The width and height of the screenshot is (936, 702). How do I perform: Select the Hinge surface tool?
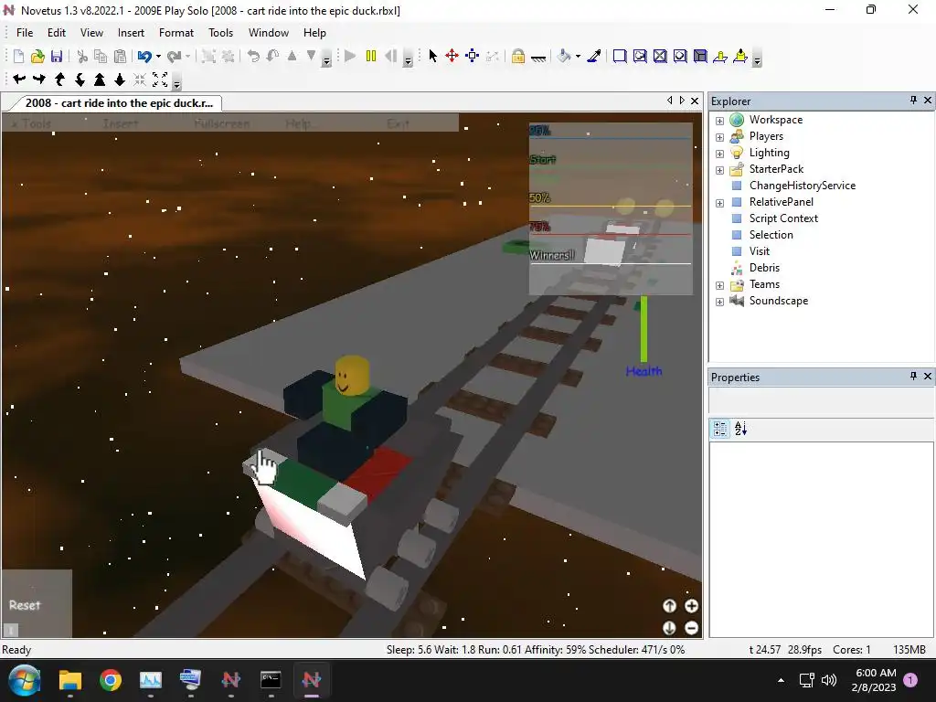[720, 56]
